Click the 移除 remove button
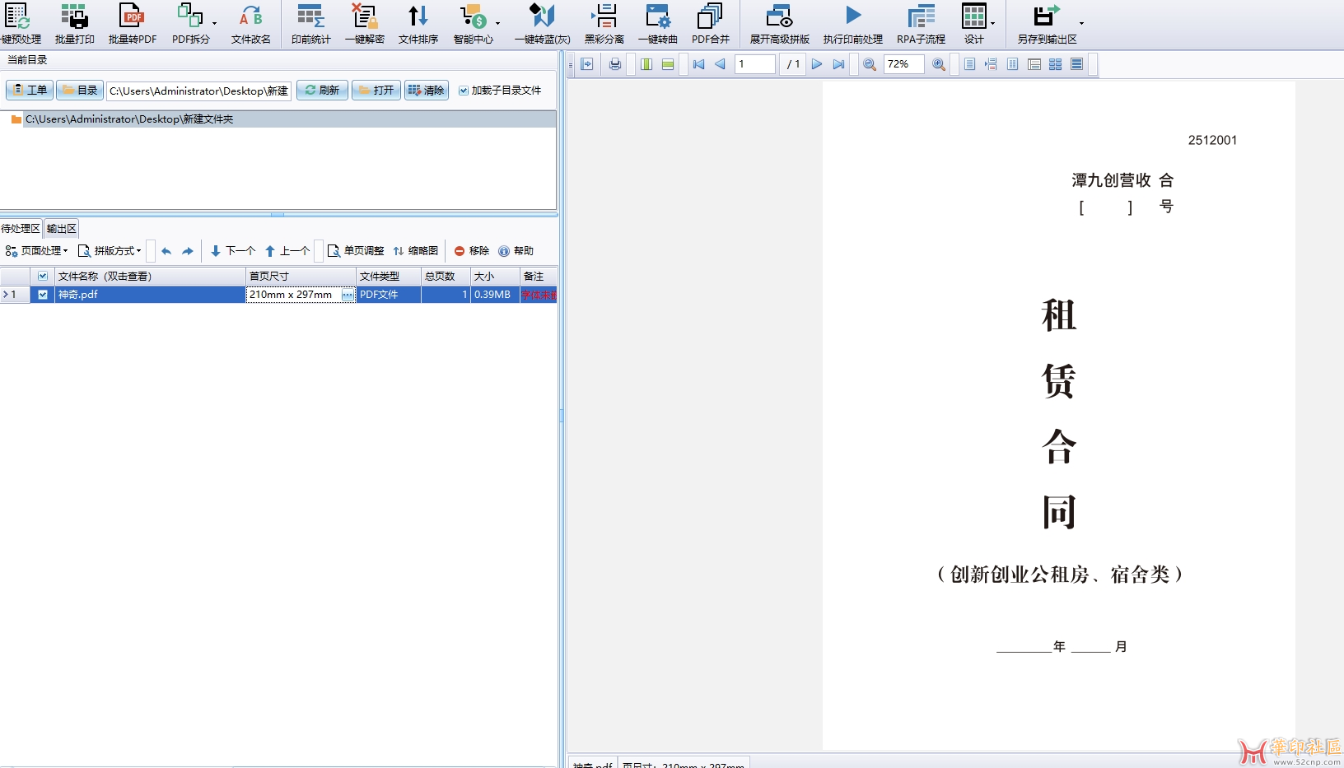This screenshot has height=768, width=1344. pos(472,251)
